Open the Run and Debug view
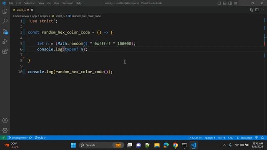267x150 pixels. (x=5, y=41)
